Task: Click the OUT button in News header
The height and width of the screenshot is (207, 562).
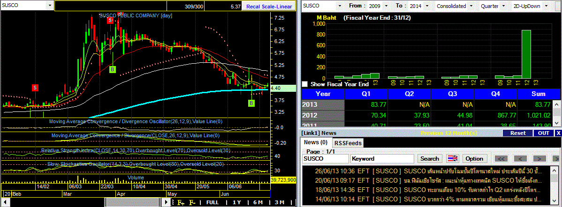Action: click(x=544, y=133)
